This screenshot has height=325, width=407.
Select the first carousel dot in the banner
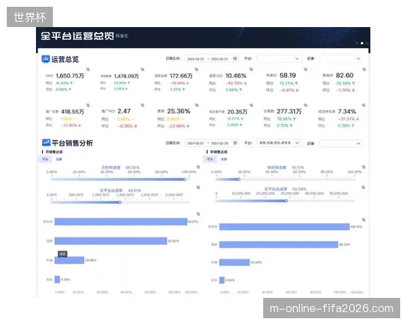[357, 43]
